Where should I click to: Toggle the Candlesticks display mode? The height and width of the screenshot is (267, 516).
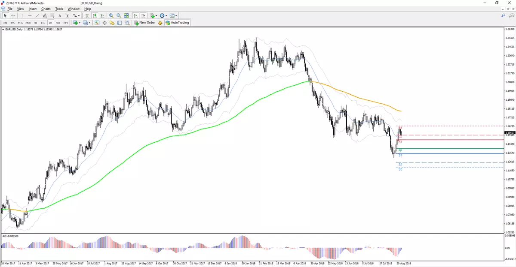pyautogui.click(x=95, y=15)
